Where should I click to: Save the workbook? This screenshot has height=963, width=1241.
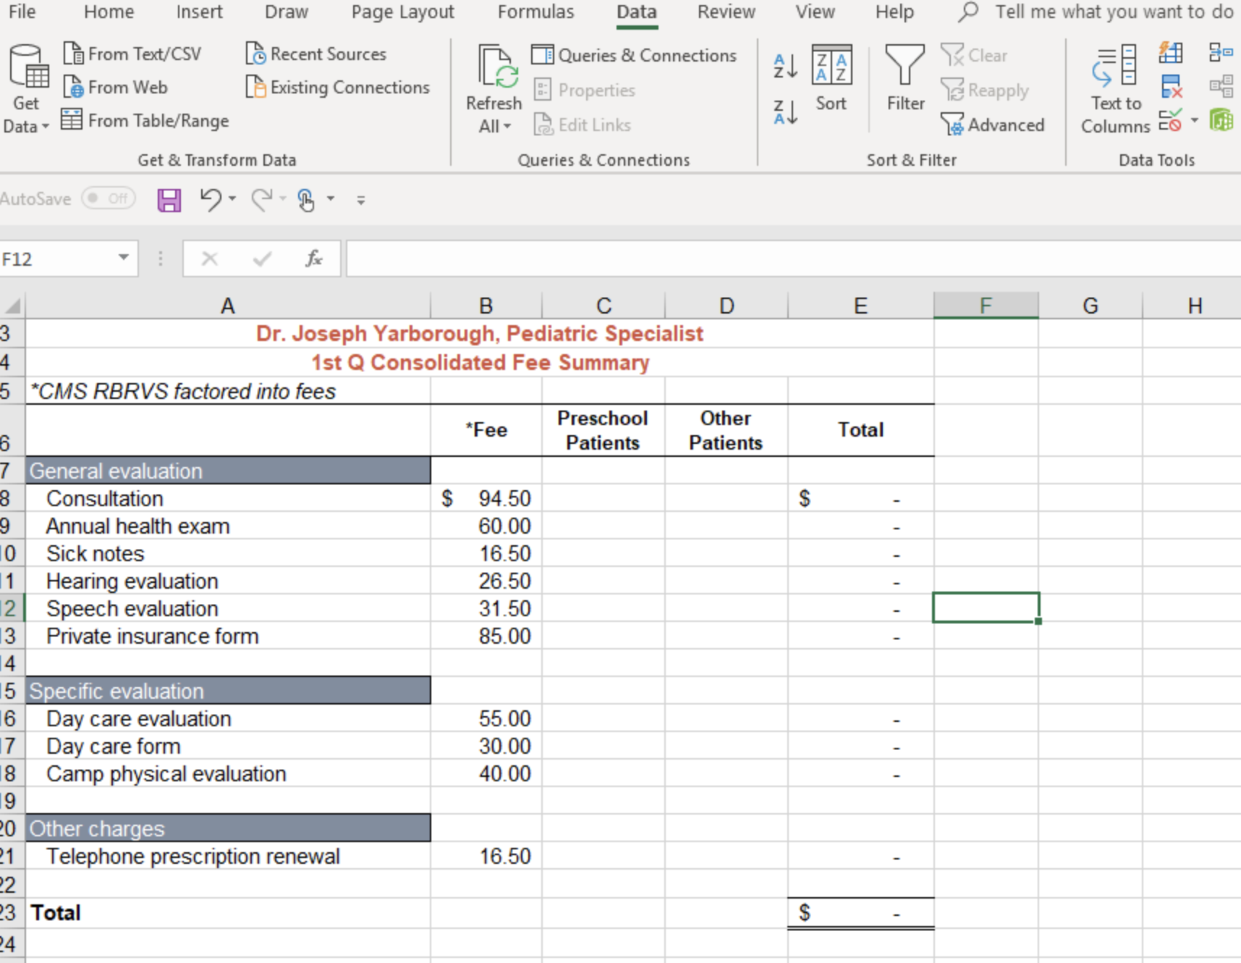(x=168, y=200)
